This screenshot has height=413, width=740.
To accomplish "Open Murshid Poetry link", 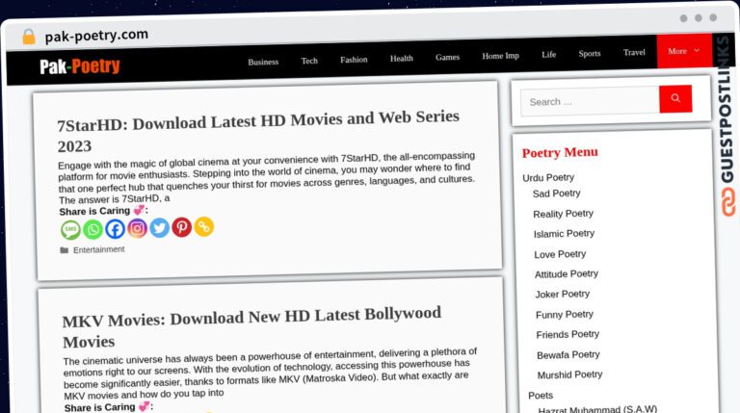I will tap(569, 374).
